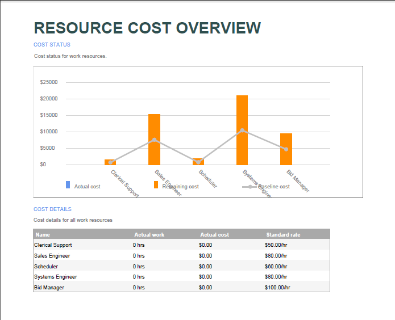Image resolution: width=395 pixels, height=320 pixels.
Task: Click the Actual work column header
Action: coord(149,234)
